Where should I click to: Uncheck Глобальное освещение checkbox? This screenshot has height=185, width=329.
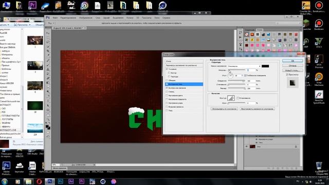tap(245, 76)
